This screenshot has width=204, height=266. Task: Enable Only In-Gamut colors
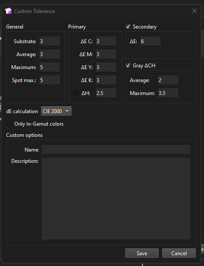9,123
